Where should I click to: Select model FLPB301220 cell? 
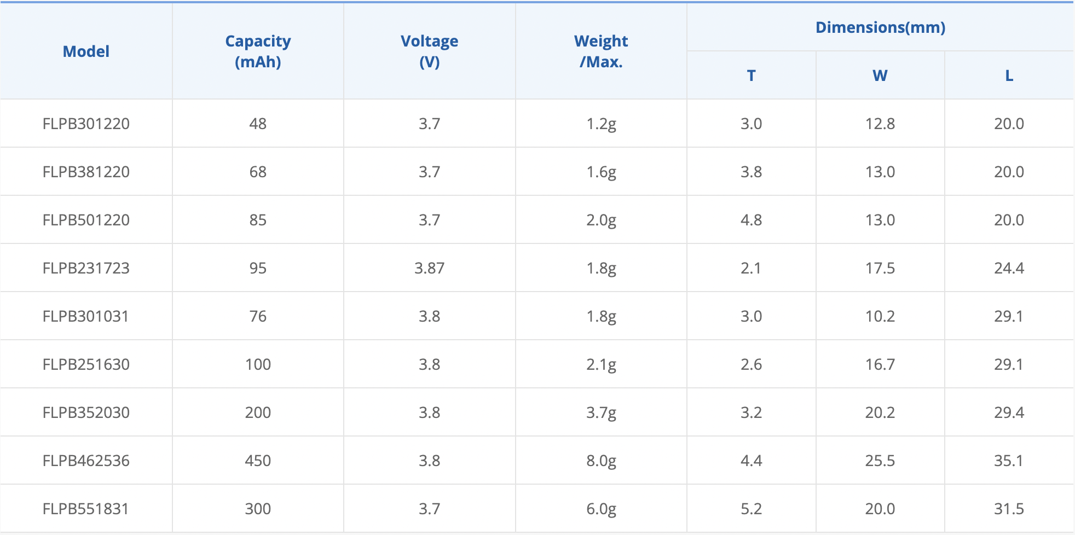[x=86, y=124]
